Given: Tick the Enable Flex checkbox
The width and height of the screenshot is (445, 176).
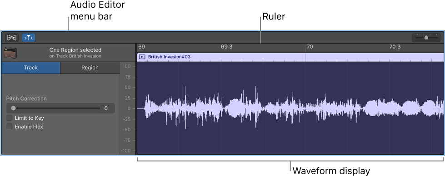Looking at the screenshot, I should tap(10, 127).
